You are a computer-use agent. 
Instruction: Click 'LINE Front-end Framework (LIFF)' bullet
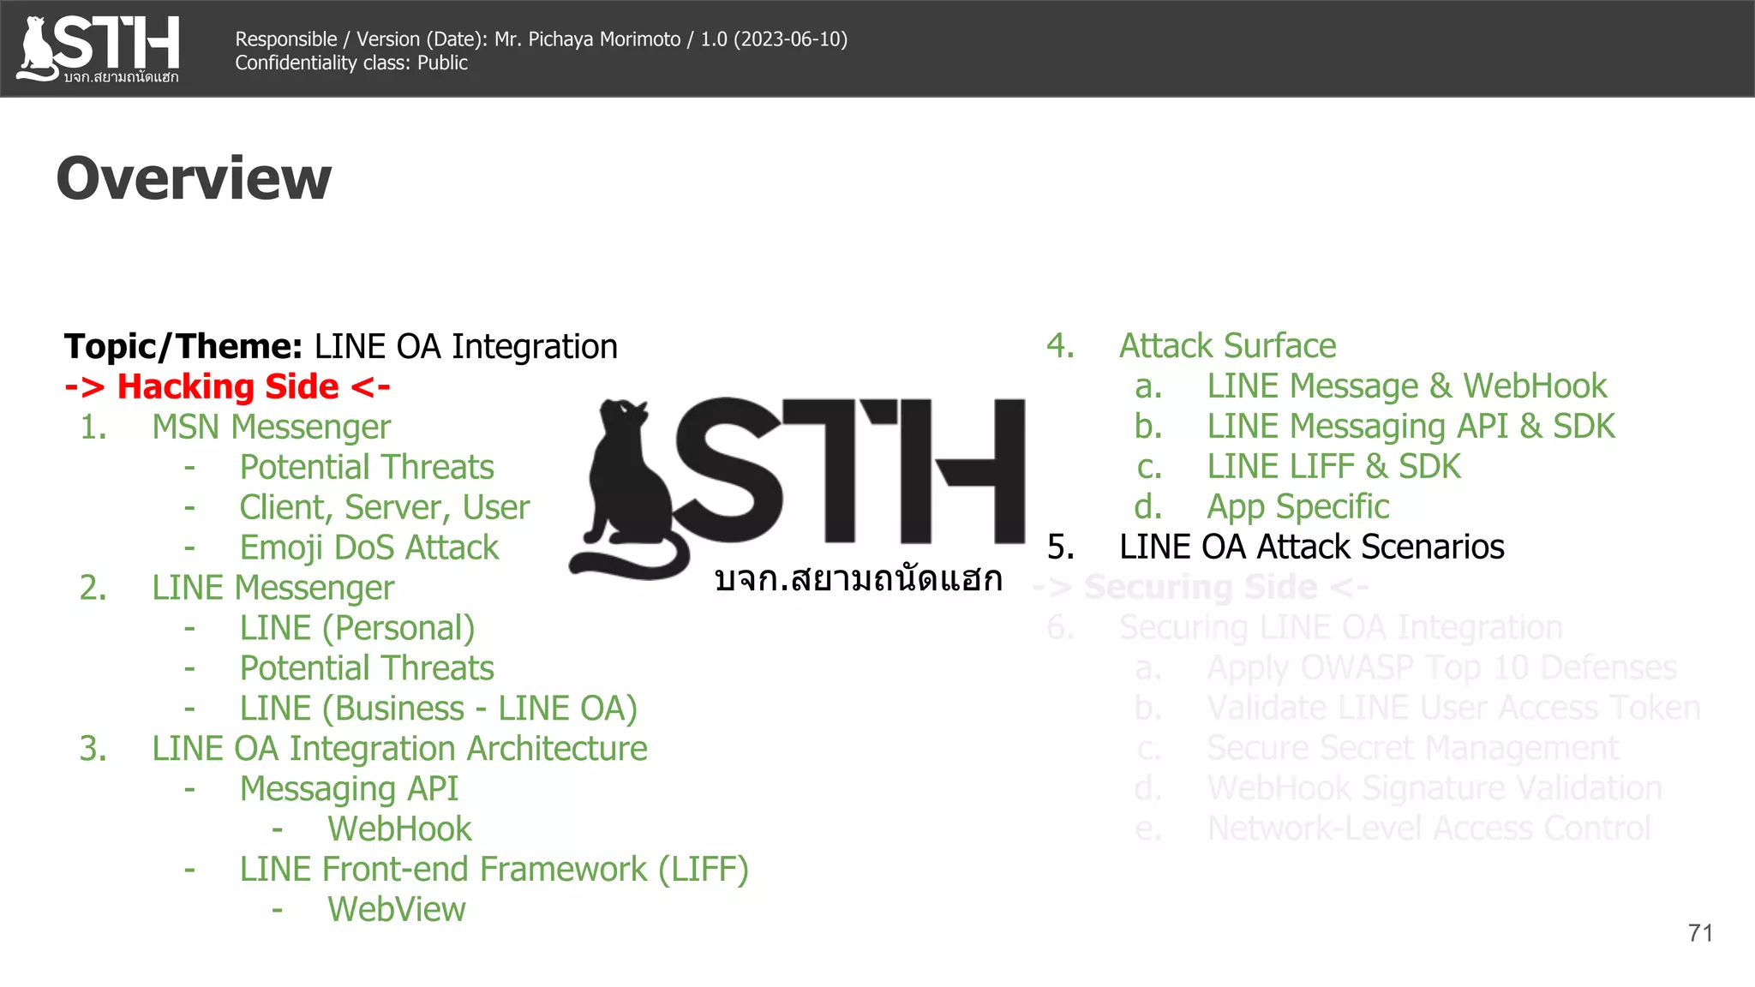494,870
